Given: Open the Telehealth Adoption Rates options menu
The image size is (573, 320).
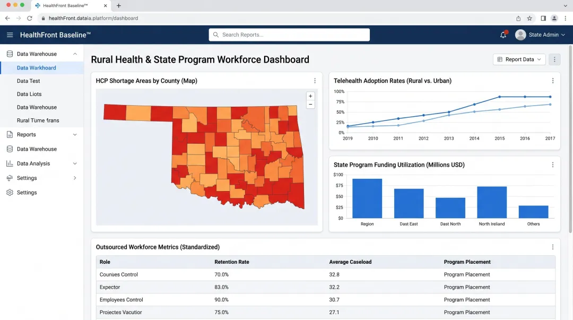Looking at the screenshot, I should click(x=553, y=81).
